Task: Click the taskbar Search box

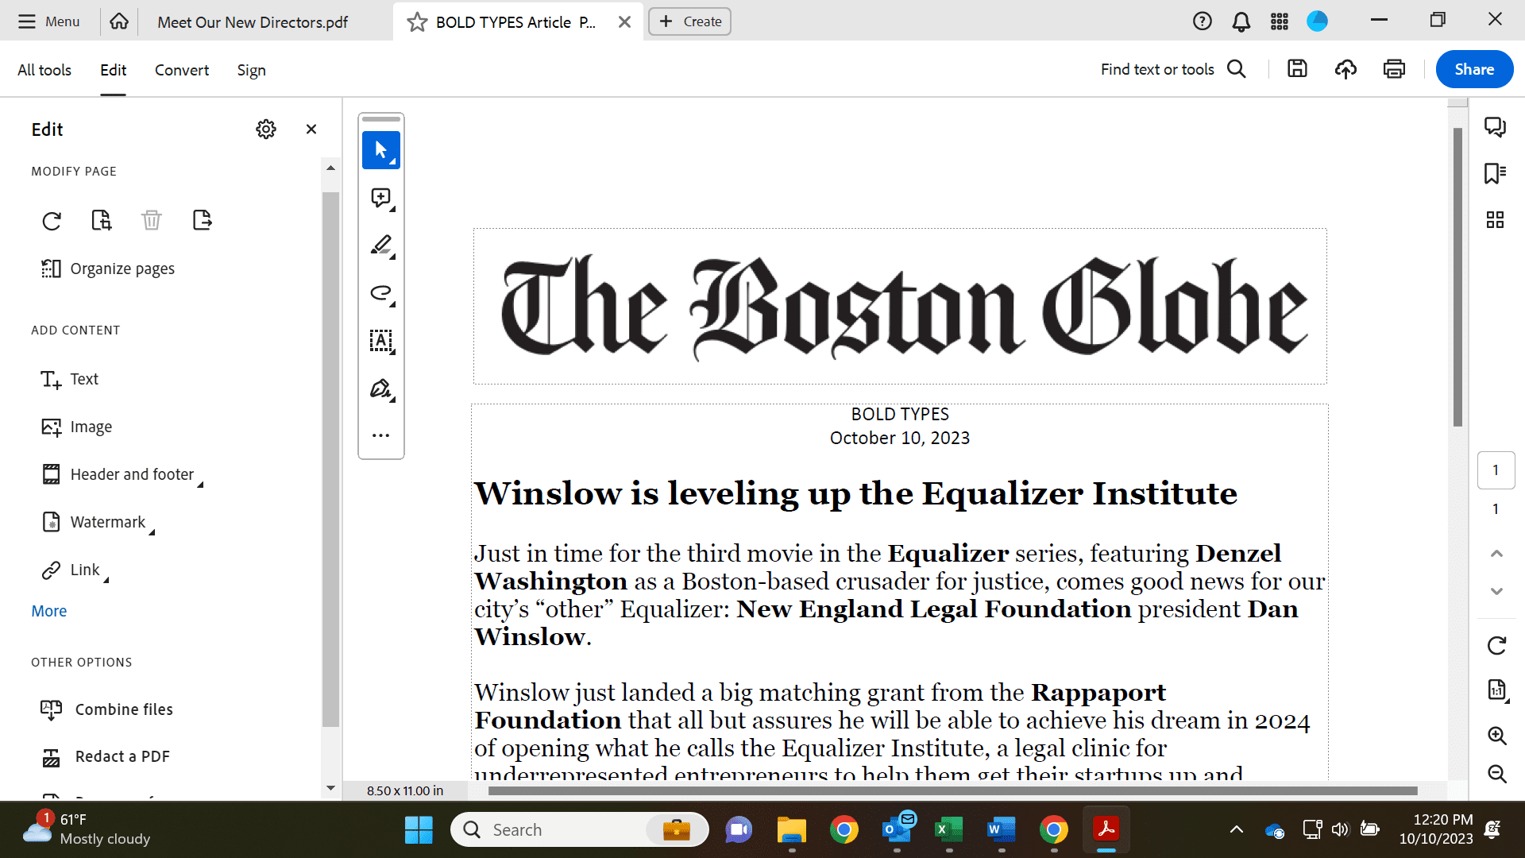Action: pos(579,830)
